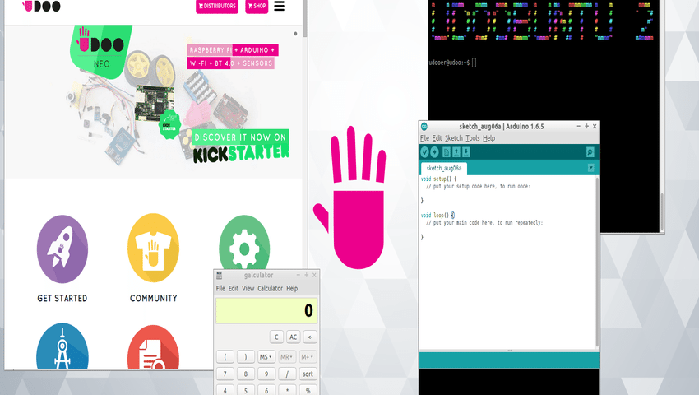This screenshot has height=395, width=699.
Task: Click the red document icon on website
Action: click(x=153, y=347)
